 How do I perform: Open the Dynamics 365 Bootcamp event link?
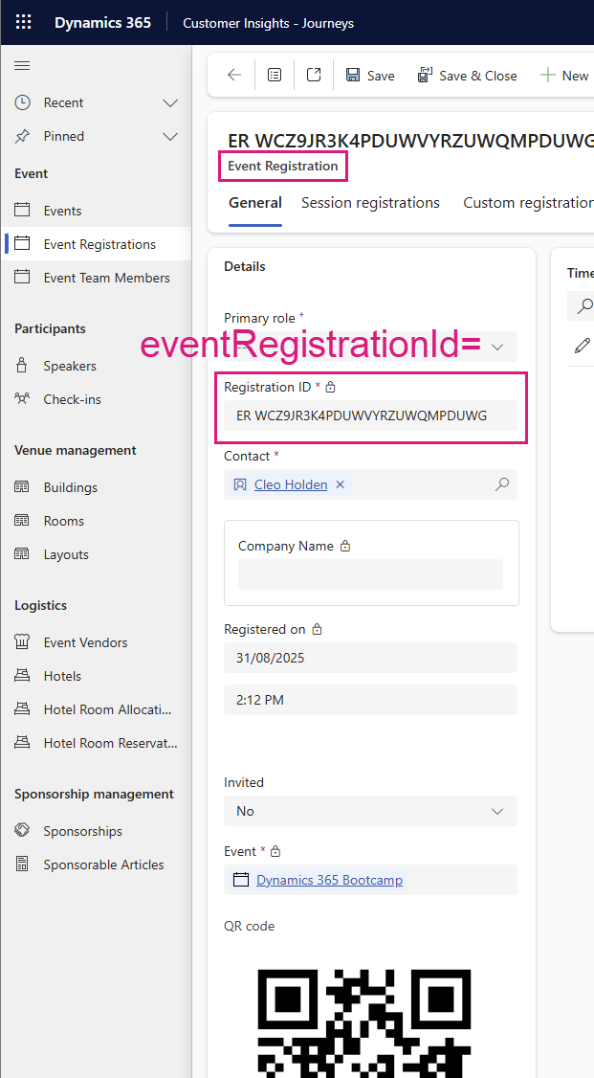point(330,880)
